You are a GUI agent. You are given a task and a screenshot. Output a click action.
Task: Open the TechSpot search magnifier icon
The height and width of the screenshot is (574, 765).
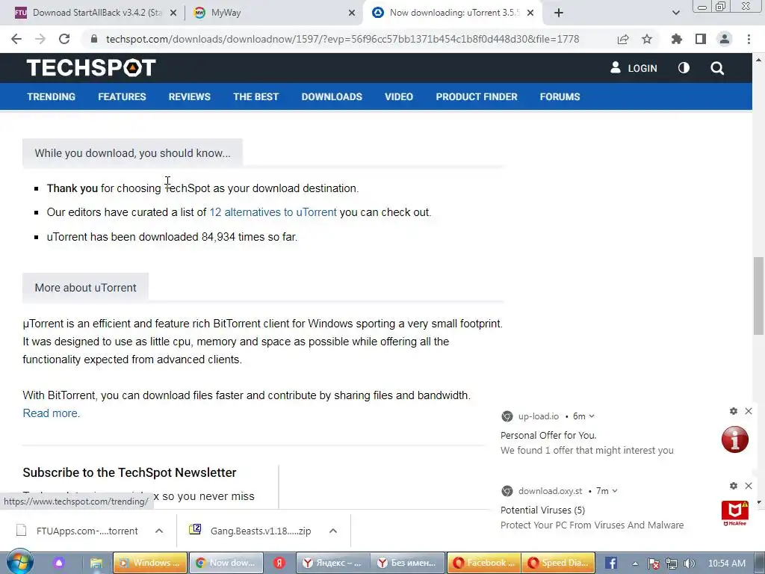pyautogui.click(x=717, y=68)
